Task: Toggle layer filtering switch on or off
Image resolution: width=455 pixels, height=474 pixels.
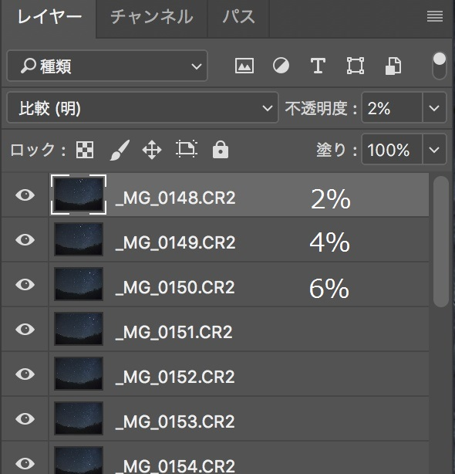Action: click(x=440, y=66)
